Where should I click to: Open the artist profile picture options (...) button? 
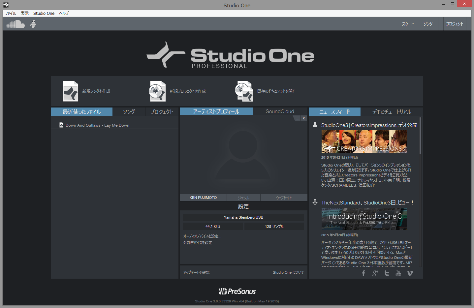[x=298, y=118]
